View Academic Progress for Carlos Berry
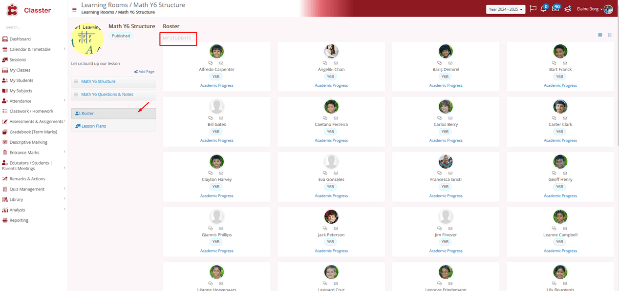This screenshot has height=291, width=619. (x=446, y=140)
